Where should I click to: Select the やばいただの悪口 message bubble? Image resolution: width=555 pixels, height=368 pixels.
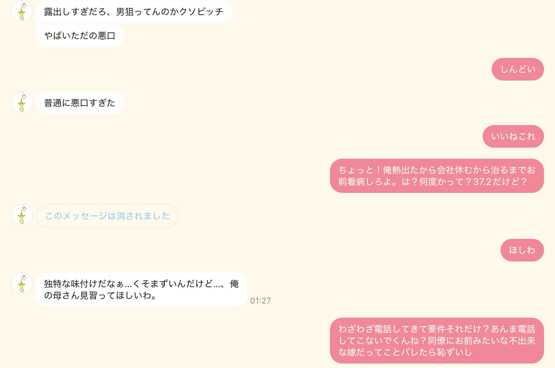coord(79,36)
